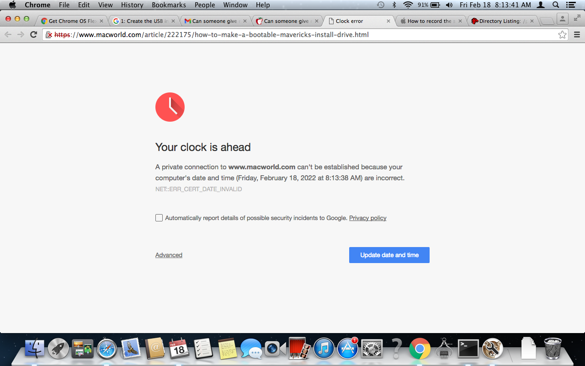The width and height of the screenshot is (585, 366).
Task: Click the Spotlight search magnifier in menu bar
Action: pyautogui.click(x=556, y=5)
